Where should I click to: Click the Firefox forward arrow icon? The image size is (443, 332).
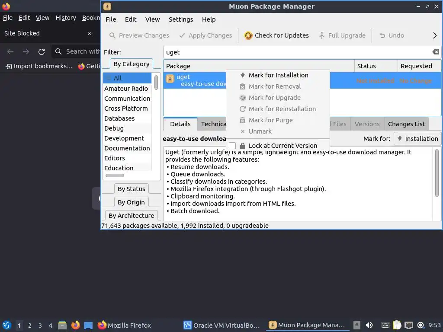[x=26, y=52]
